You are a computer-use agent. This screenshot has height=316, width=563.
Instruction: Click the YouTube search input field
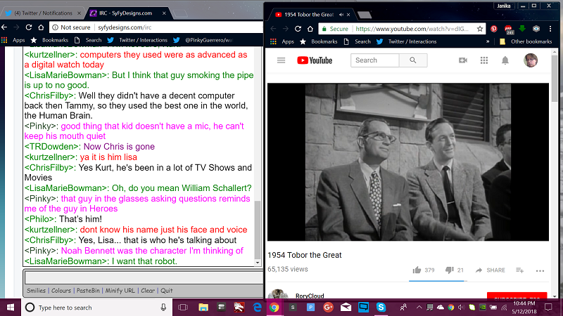pyautogui.click(x=375, y=60)
